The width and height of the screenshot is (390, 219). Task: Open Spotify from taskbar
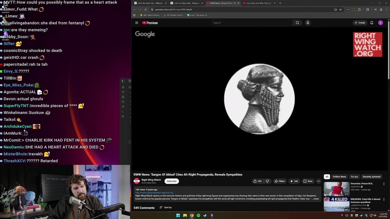click(198, 215)
